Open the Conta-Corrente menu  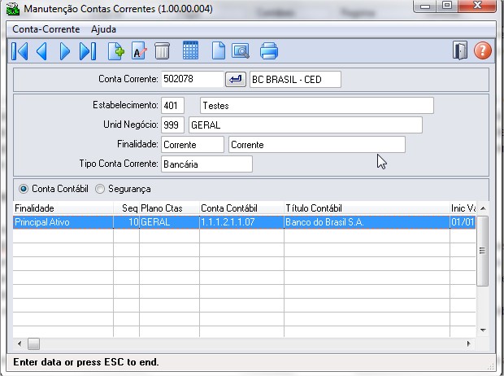(46, 29)
